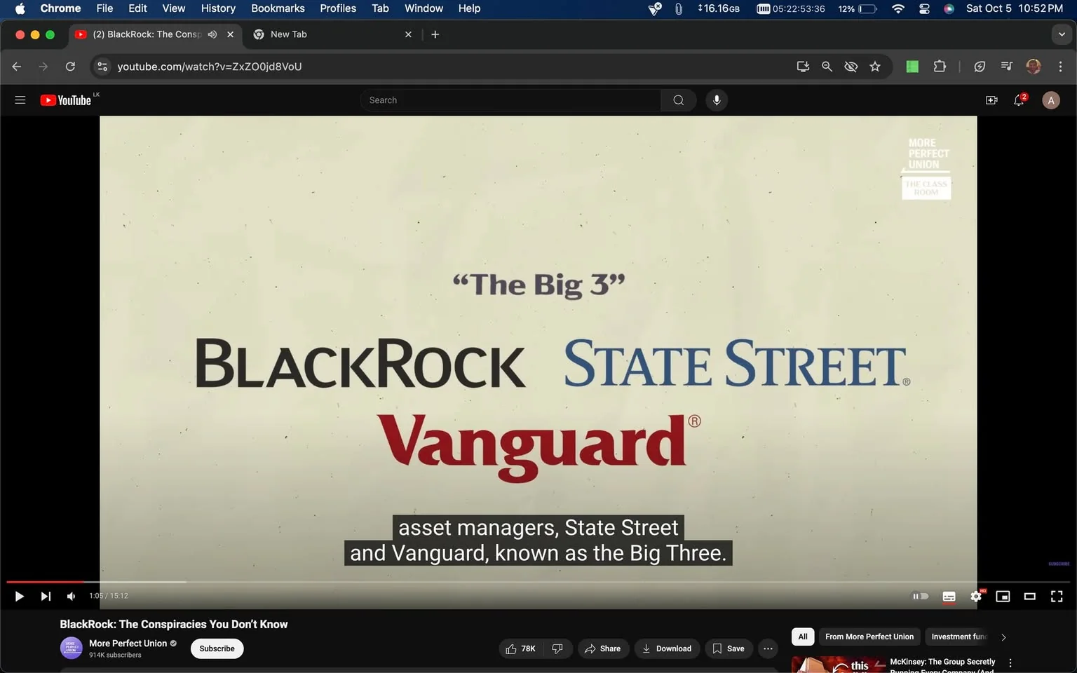
Task: Seek on the video progress bar
Action: click(538, 582)
